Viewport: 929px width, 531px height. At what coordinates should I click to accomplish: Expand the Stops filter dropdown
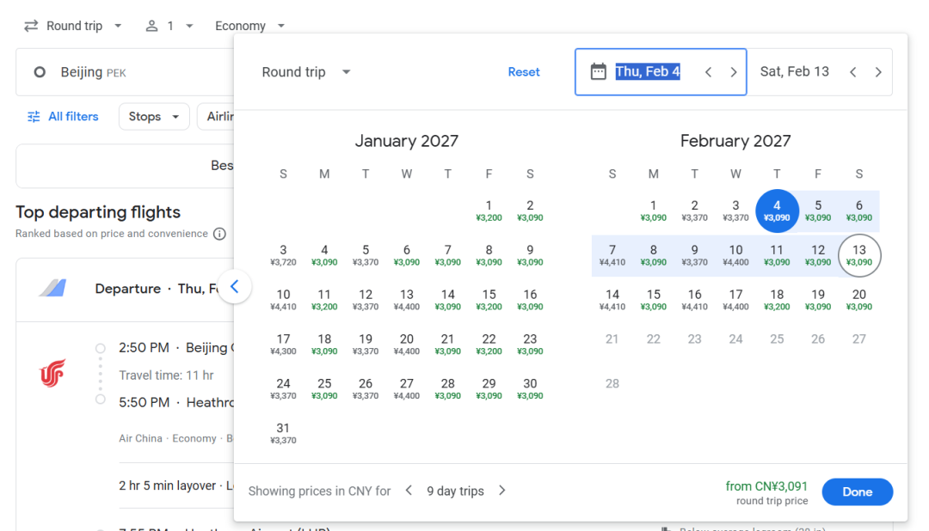pos(154,116)
